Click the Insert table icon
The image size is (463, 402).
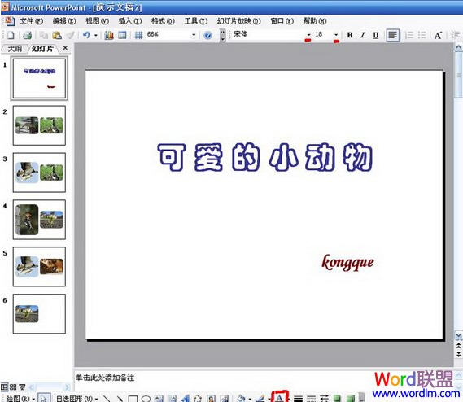(122, 35)
